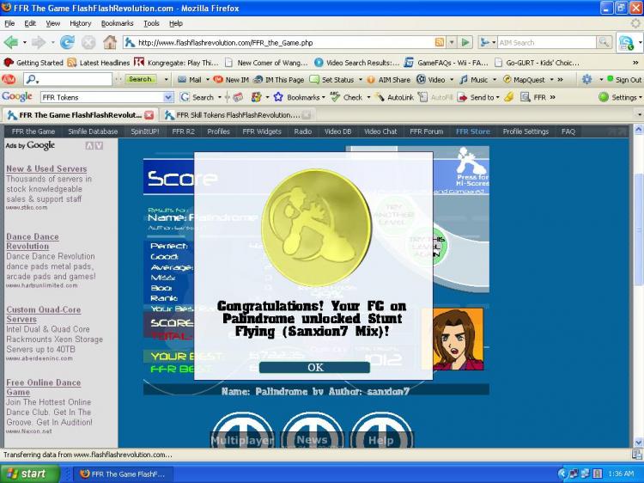Click the FFR find-word button on Google toolbar
This screenshot has height=483, width=644.
pos(533,97)
